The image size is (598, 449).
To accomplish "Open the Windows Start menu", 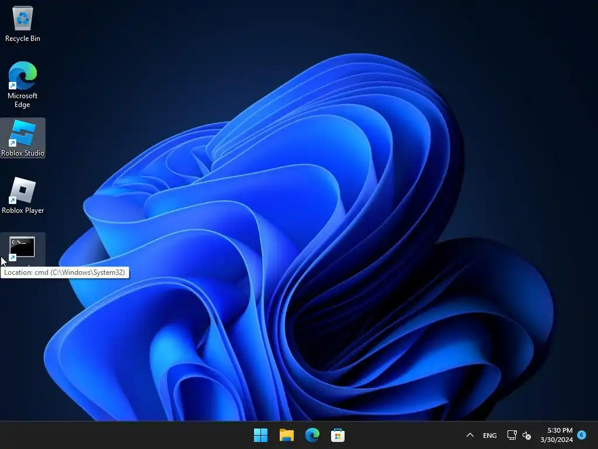I will click(261, 435).
